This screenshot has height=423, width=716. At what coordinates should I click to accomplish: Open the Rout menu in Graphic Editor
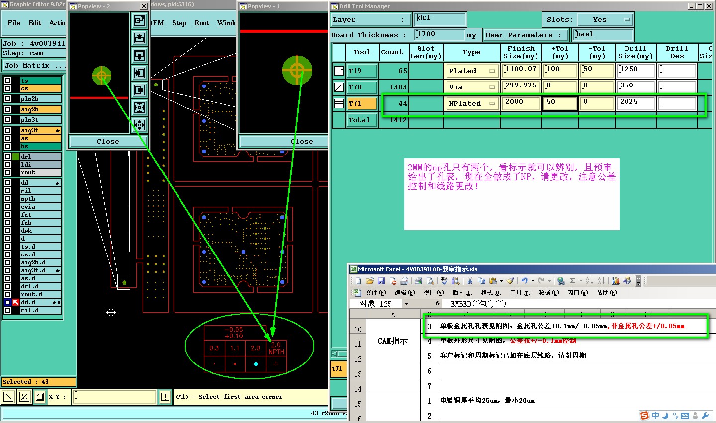202,23
